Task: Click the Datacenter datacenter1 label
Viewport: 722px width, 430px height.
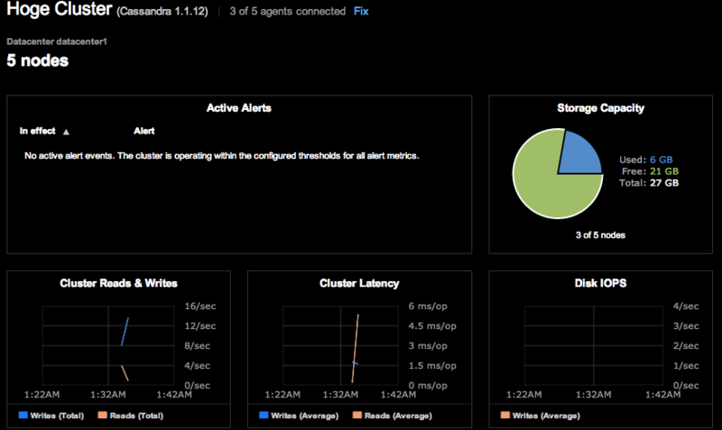Action: (x=57, y=41)
